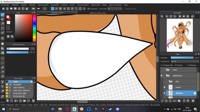Open the lapso de tiempo menu
This screenshot has width=200, height=112.
(x=115, y=5)
